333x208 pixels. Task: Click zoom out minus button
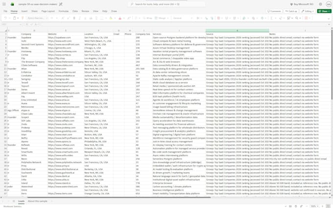[x=307, y=206]
